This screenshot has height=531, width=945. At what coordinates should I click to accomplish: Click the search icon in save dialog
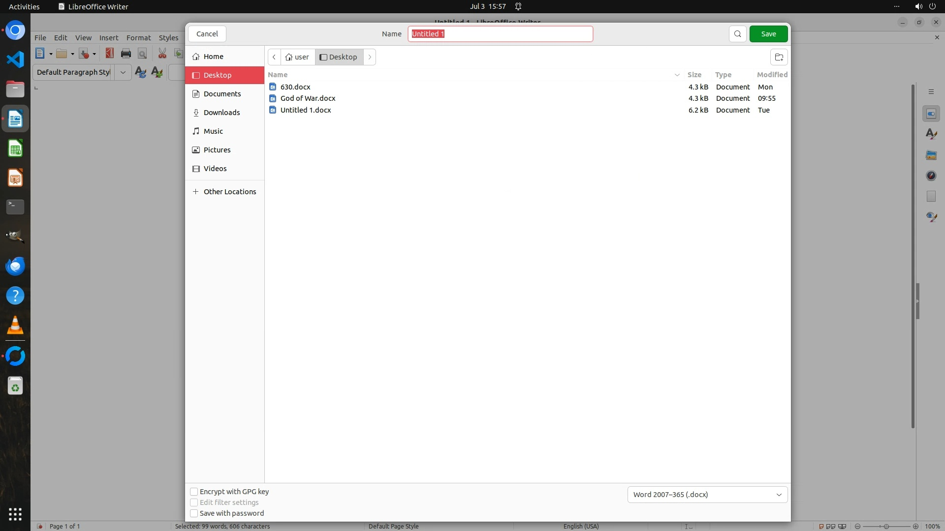737,34
